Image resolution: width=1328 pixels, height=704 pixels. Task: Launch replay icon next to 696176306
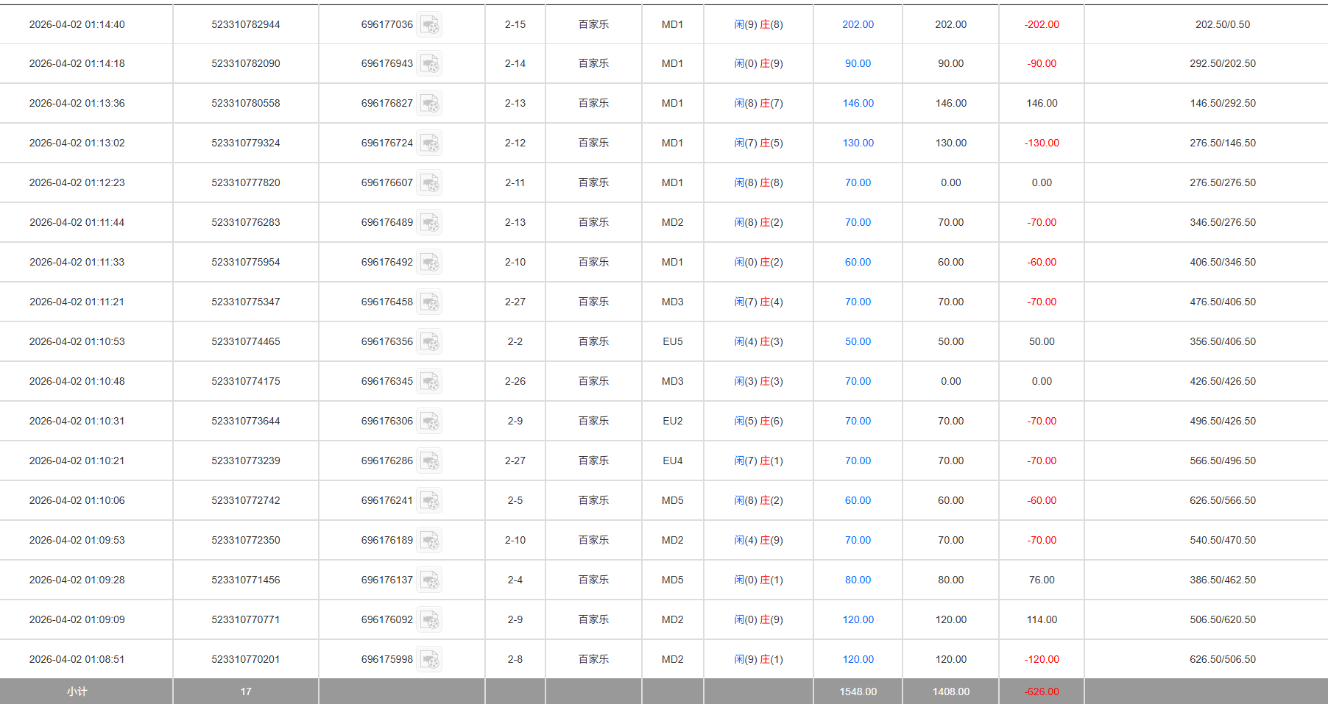[x=429, y=422]
